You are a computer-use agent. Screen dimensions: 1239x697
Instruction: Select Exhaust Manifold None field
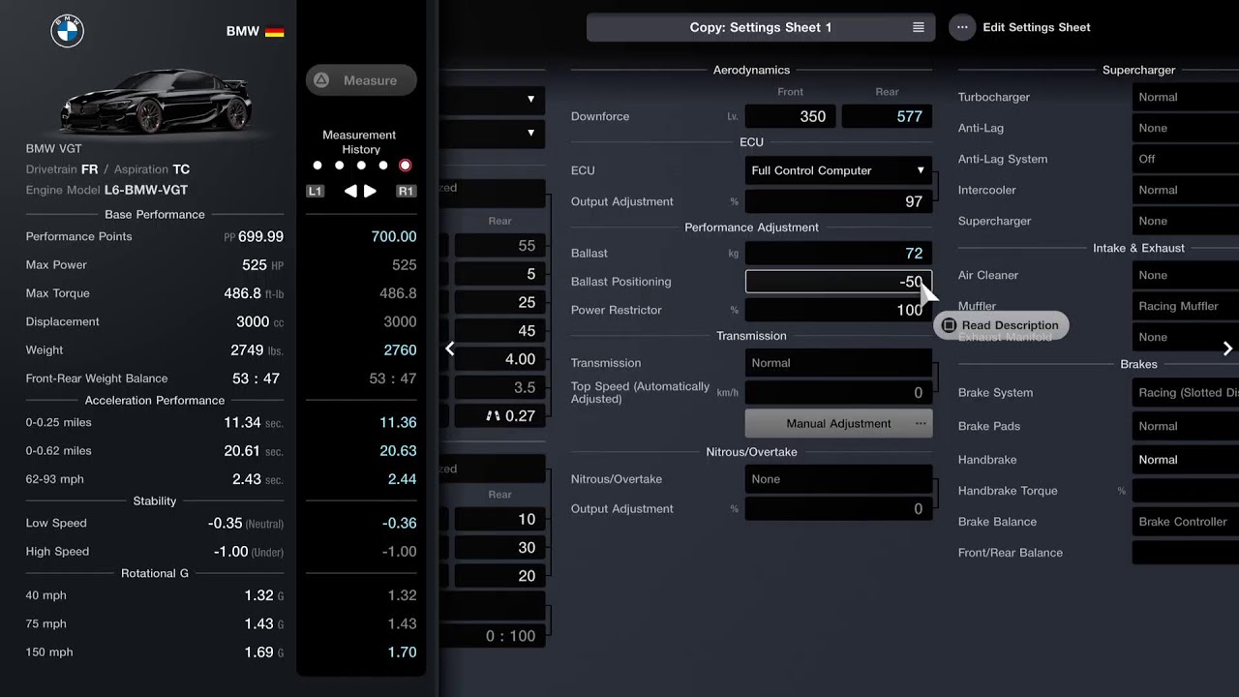click(1186, 337)
